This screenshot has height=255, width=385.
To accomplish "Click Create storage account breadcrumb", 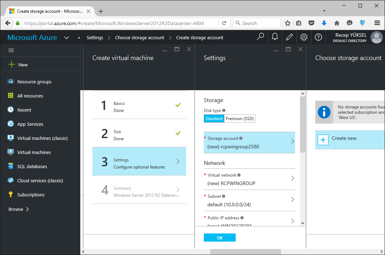I will 199,37.
